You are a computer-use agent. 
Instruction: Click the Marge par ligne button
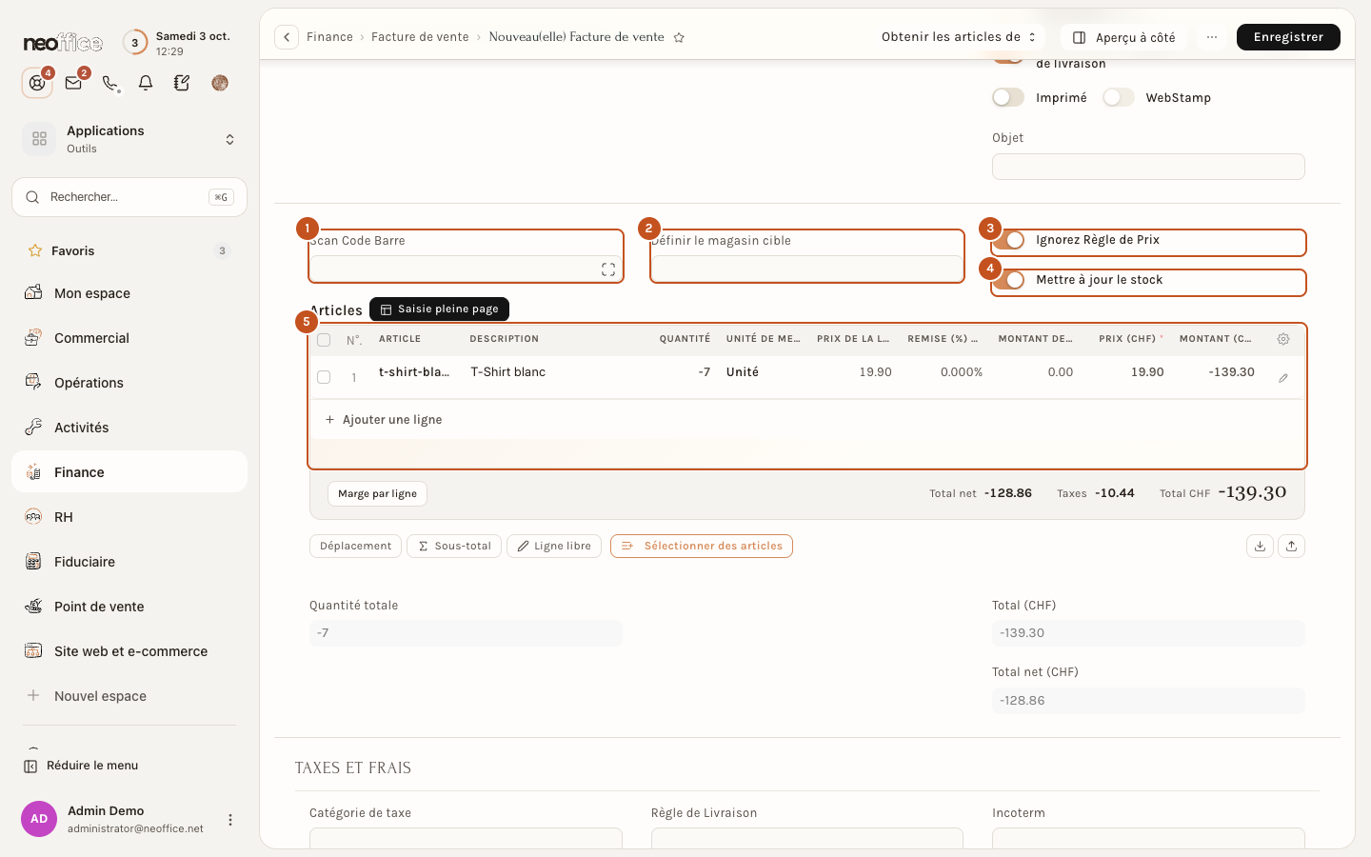[378, 494]
